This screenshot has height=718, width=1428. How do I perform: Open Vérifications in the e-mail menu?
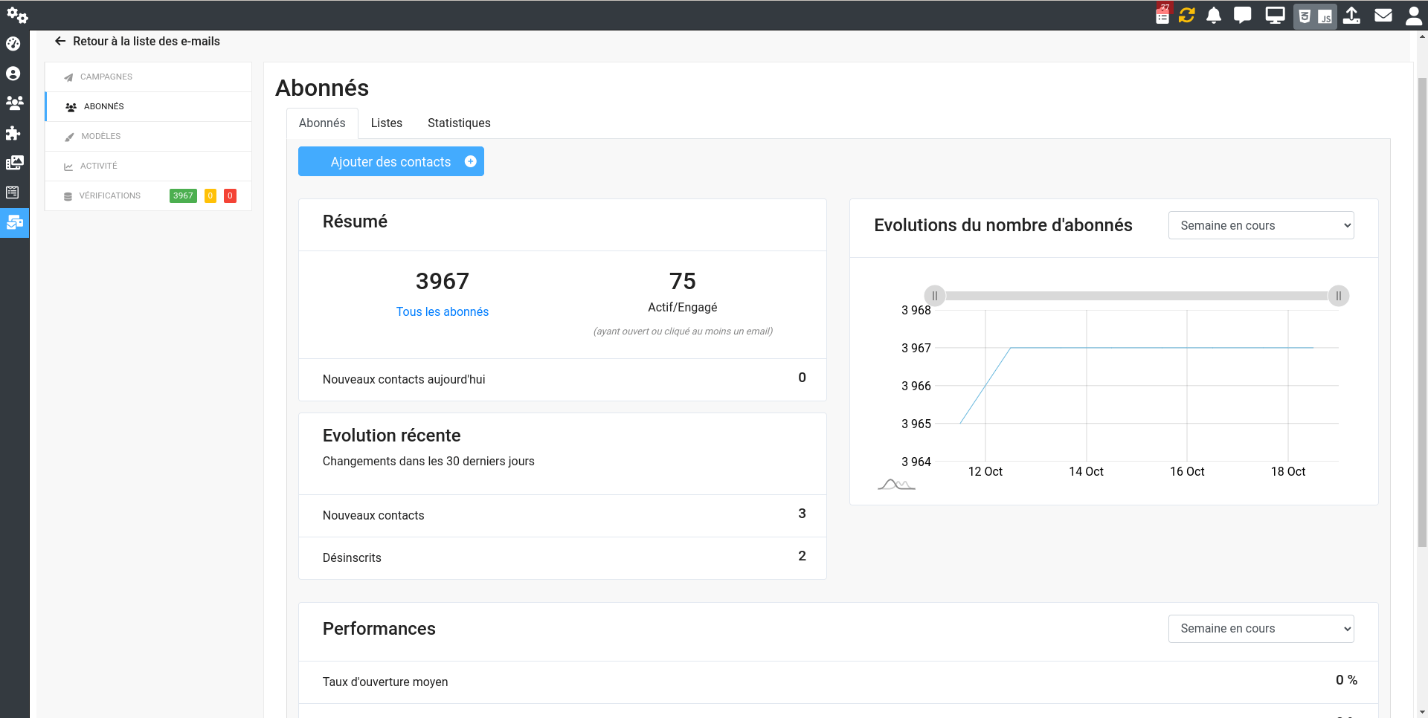(x=109, y=195)
